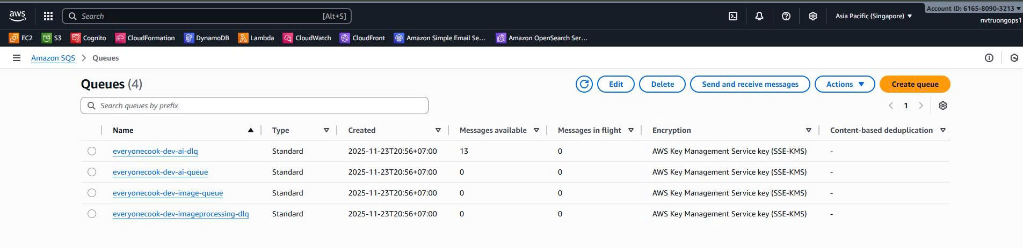Open the everyonecook-dev-imageprocessing-dlq link
1023x248 pixels.
point(180,214)
